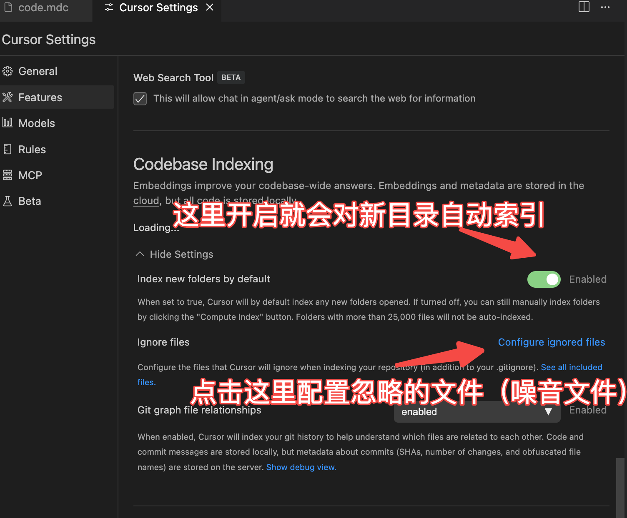The width and height of the screenshot is (627, 518).
Task: Open the Git graph enabled dropdown
Action: coord(477,412)
